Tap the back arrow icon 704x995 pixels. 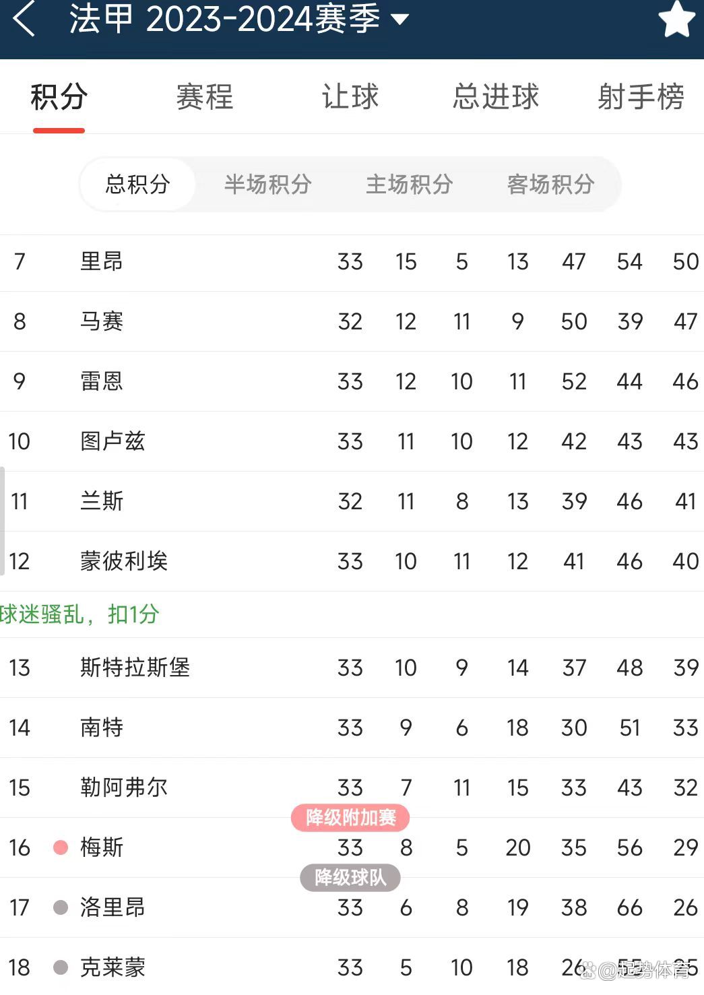(x=24, y=18)
